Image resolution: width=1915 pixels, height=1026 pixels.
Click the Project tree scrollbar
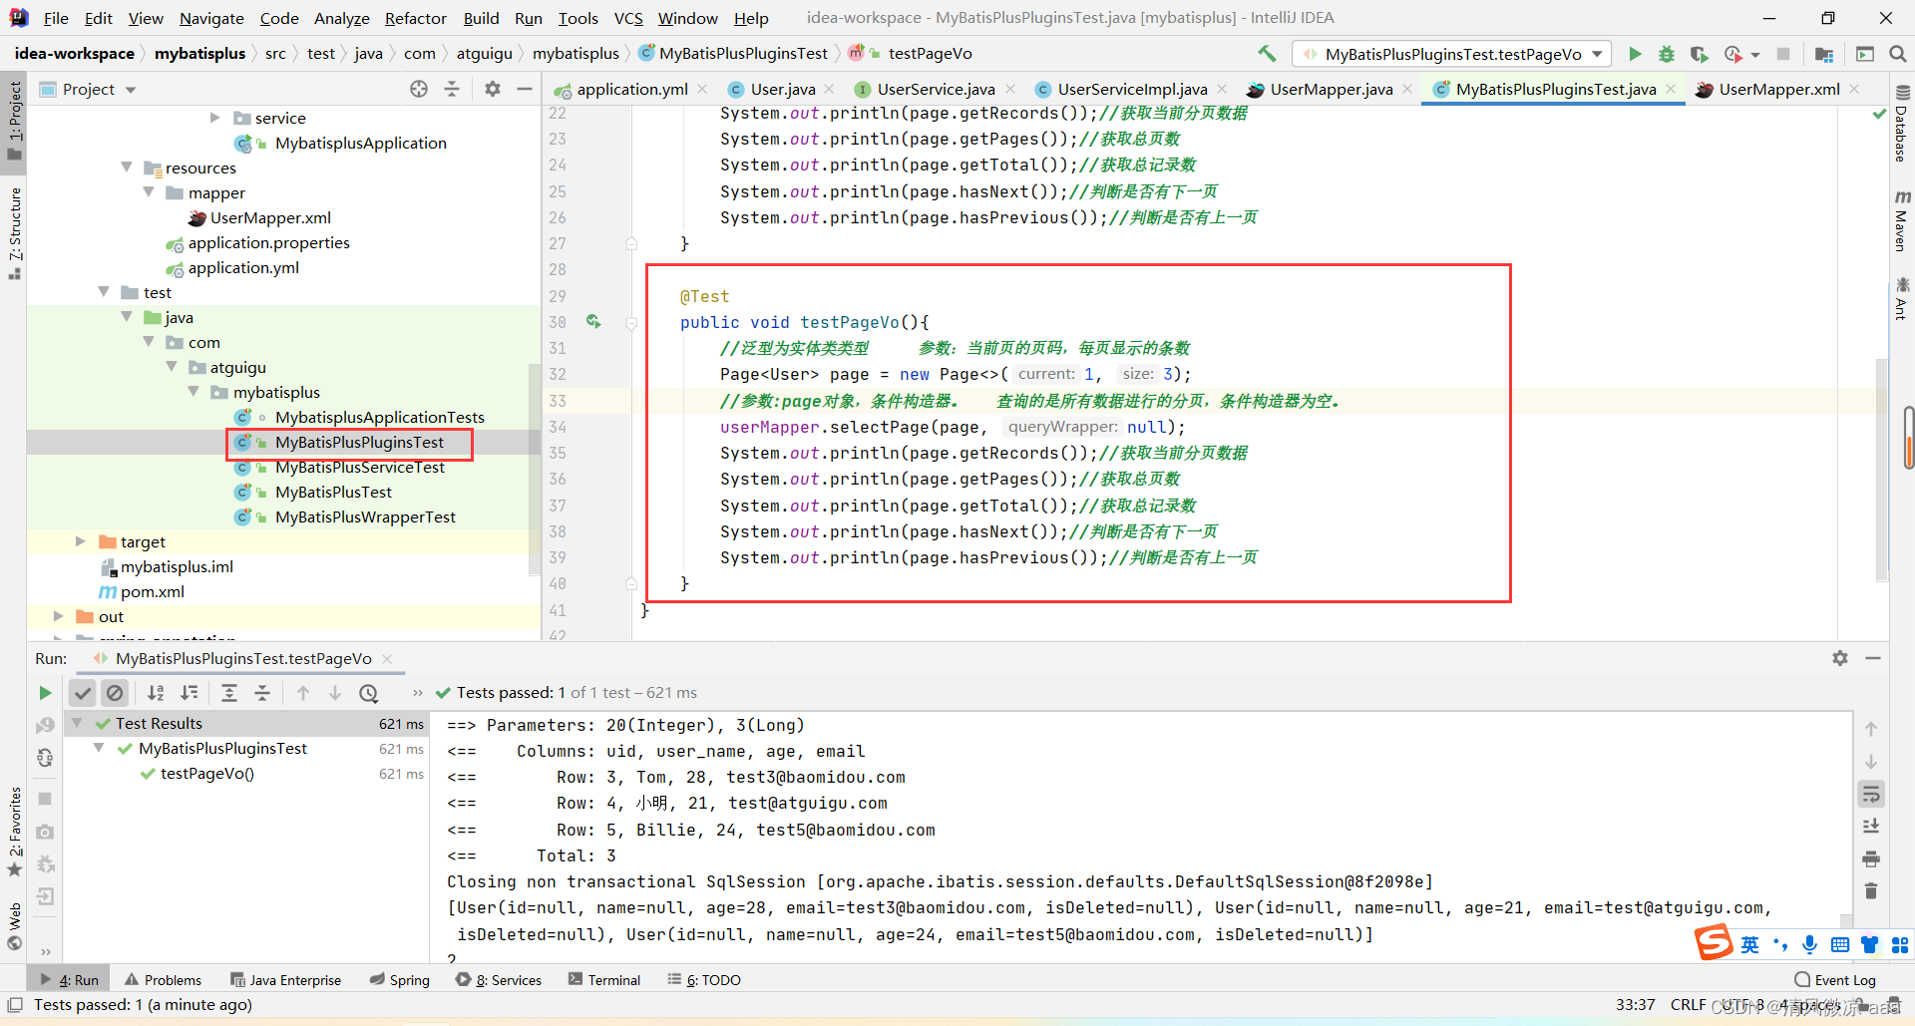click(x=534, y=469)
